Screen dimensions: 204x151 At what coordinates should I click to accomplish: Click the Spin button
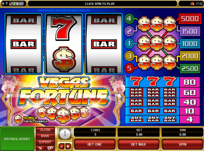coord(182,144)
